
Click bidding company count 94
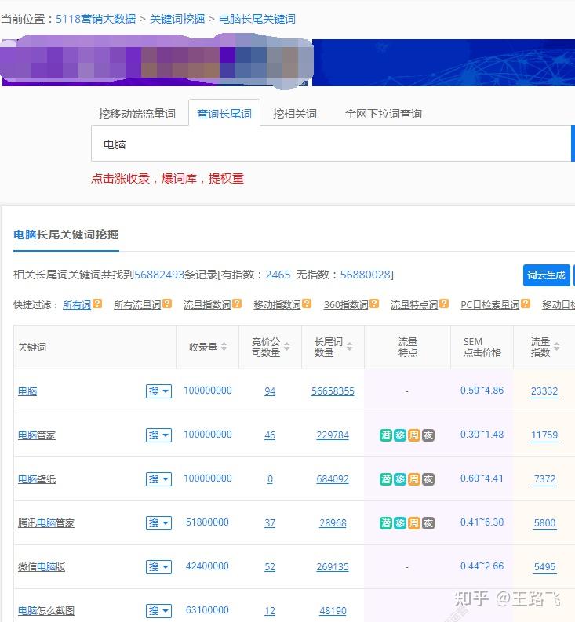(x=270, y=391)
